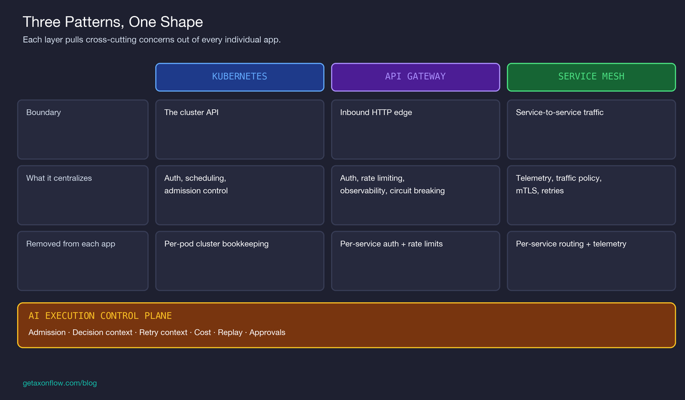Click 'Per-service auth + rate limits' cell
Image resolution: width=685 pixels, height=400 pixels.
coord(416,261)
